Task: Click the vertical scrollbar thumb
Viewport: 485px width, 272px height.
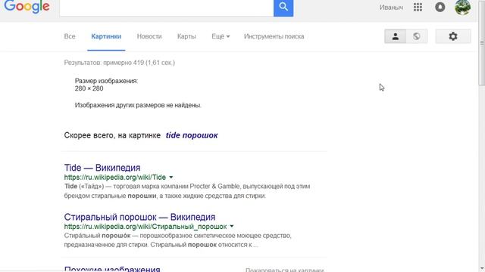Action: [x=482, y=42]
